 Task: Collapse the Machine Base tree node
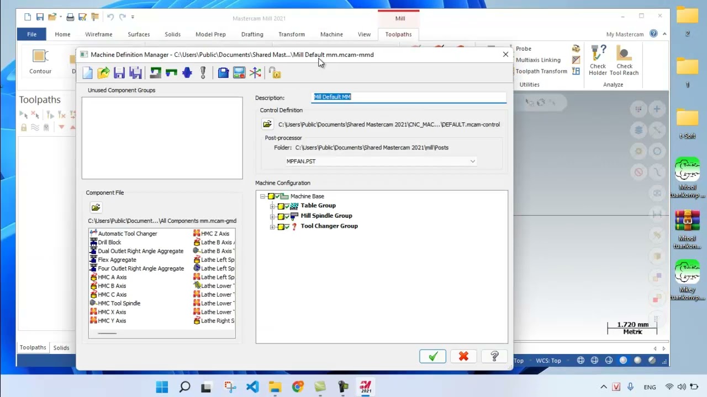262,196
